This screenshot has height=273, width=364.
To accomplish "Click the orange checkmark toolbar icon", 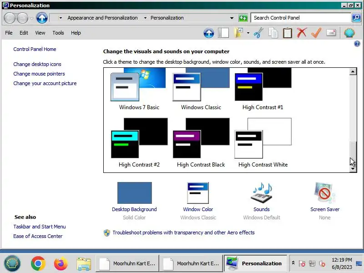I will coord(316,33).
